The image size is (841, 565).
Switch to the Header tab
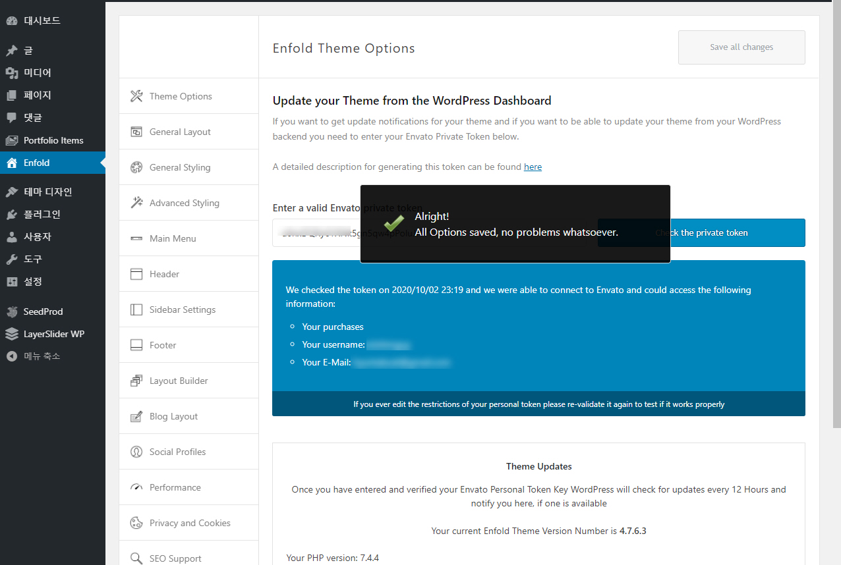click(x=188, y=274)
